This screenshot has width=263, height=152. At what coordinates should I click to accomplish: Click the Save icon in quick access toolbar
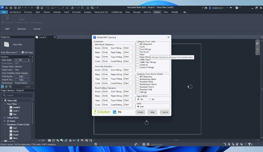pos(15,8)
